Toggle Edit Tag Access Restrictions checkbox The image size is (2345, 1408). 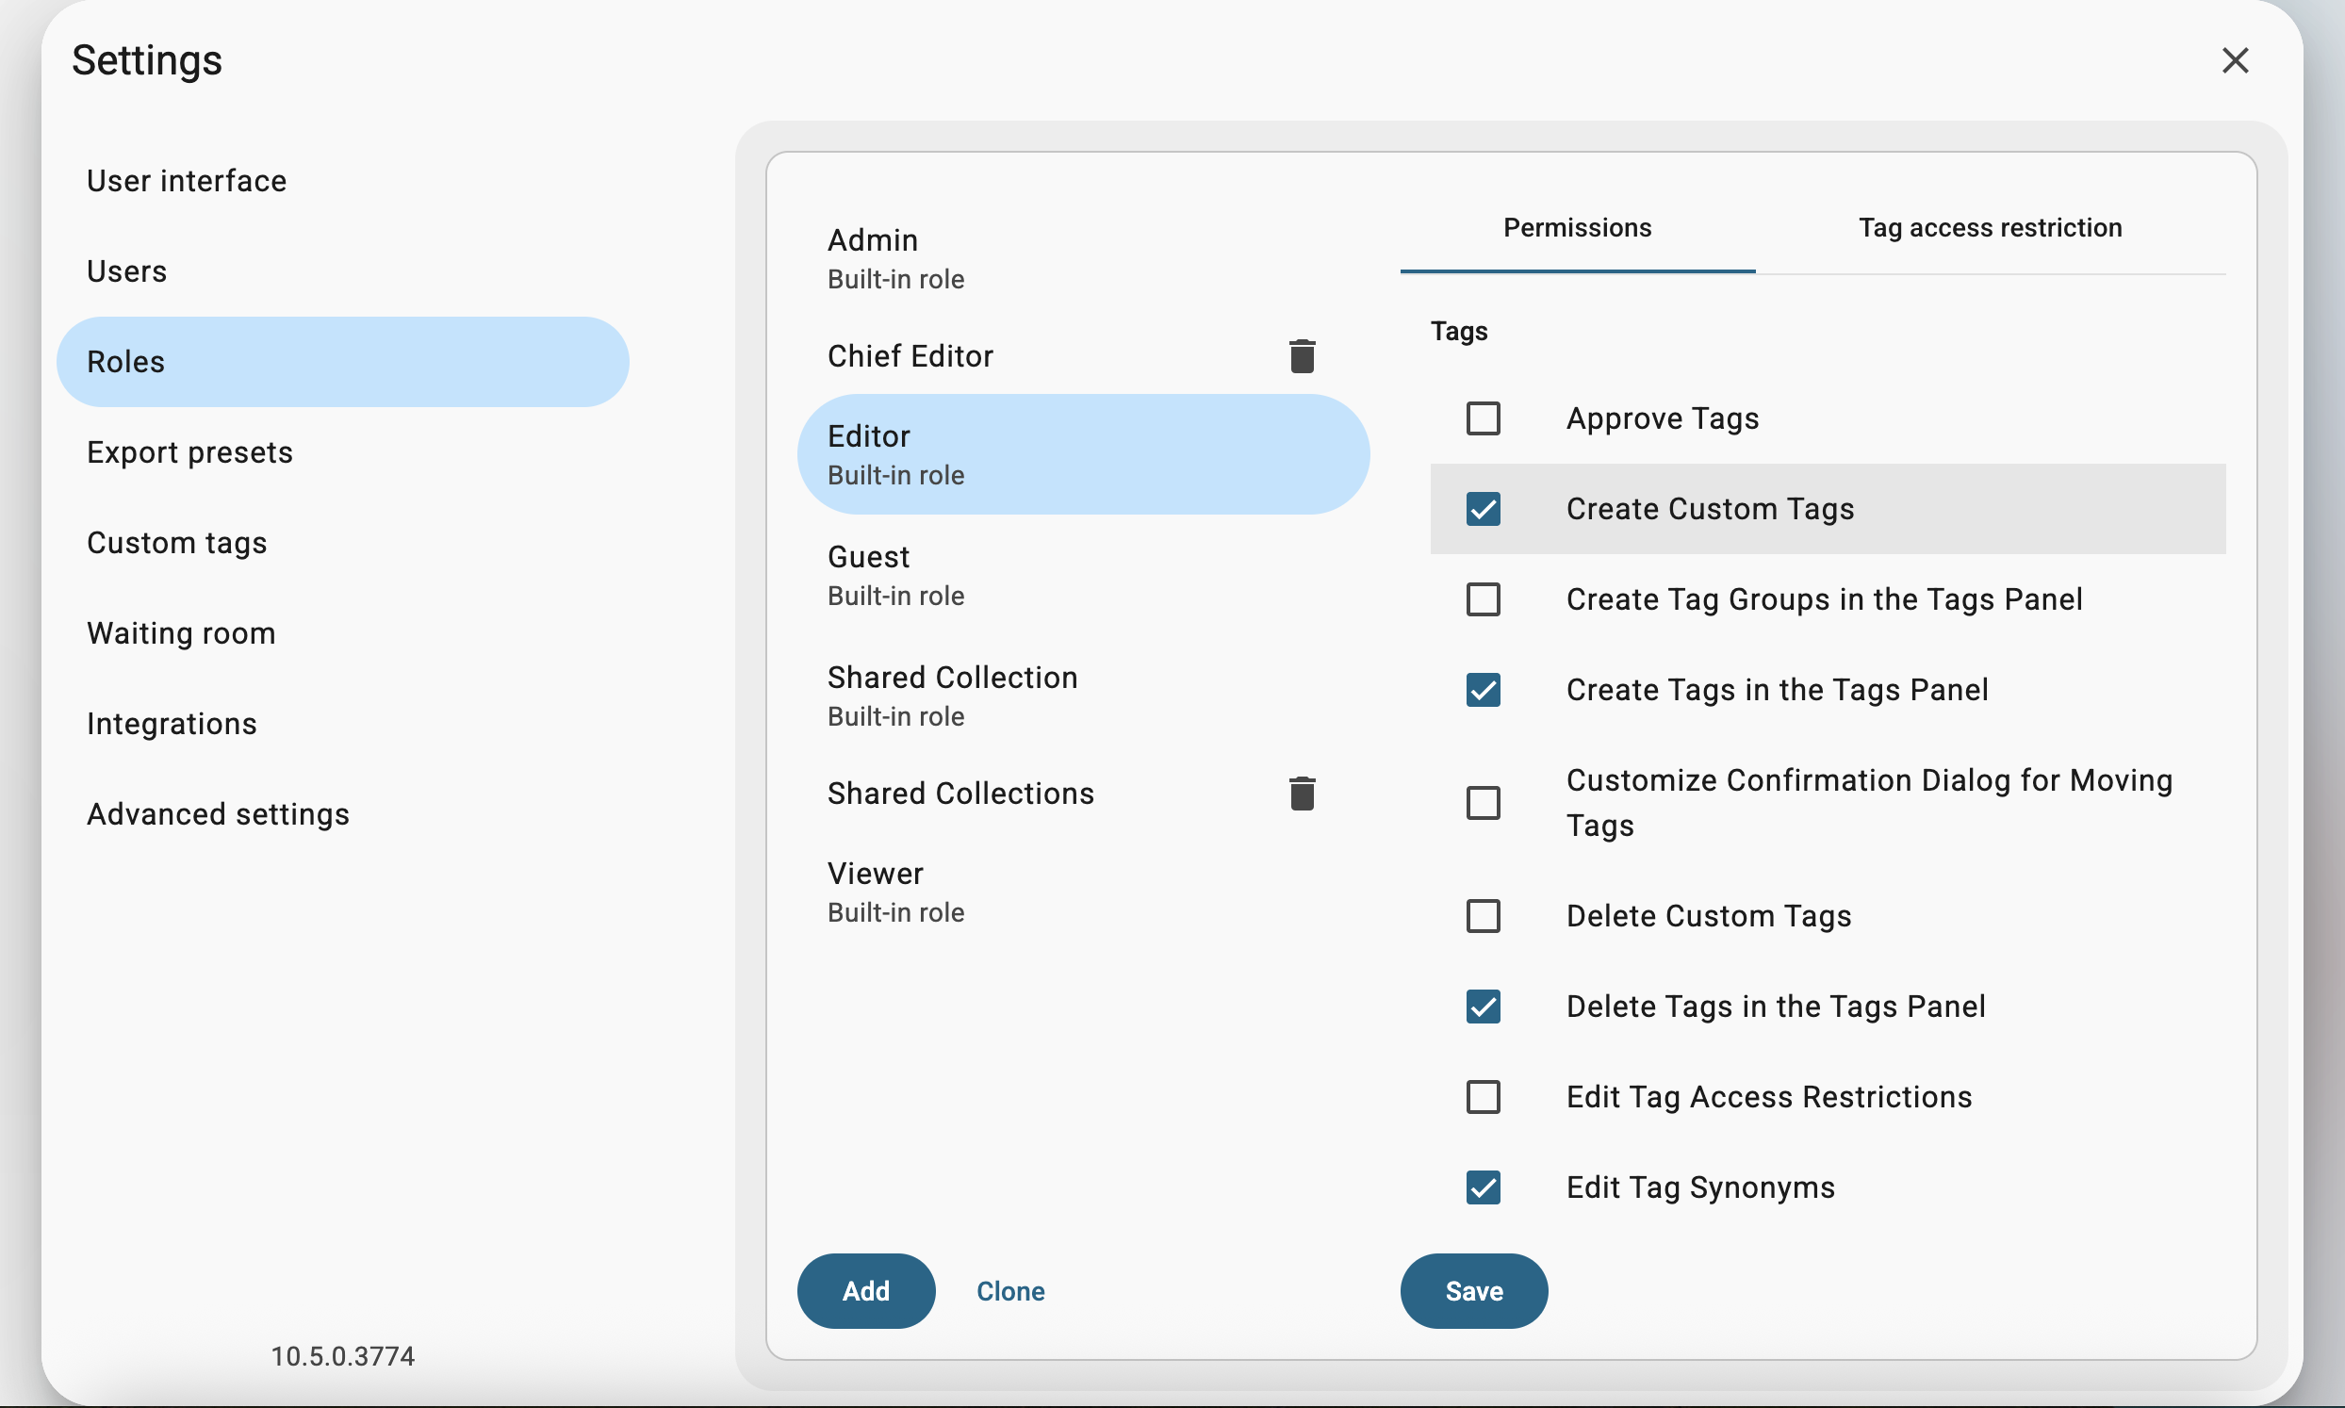point(1483,1097)
